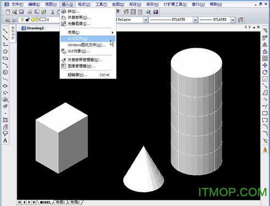This screenshot has width=270, height=206.
Task: Click the Save icon in the toolbar
Action: (21, 12)
